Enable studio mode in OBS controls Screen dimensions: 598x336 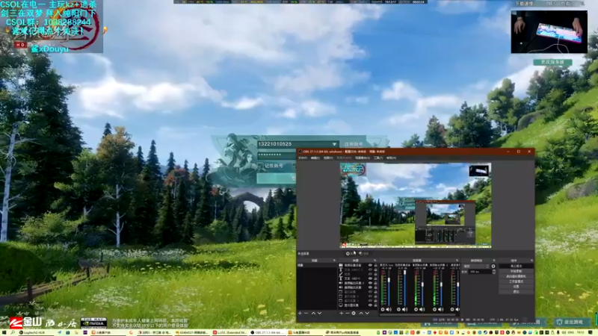tap(516, 281)
